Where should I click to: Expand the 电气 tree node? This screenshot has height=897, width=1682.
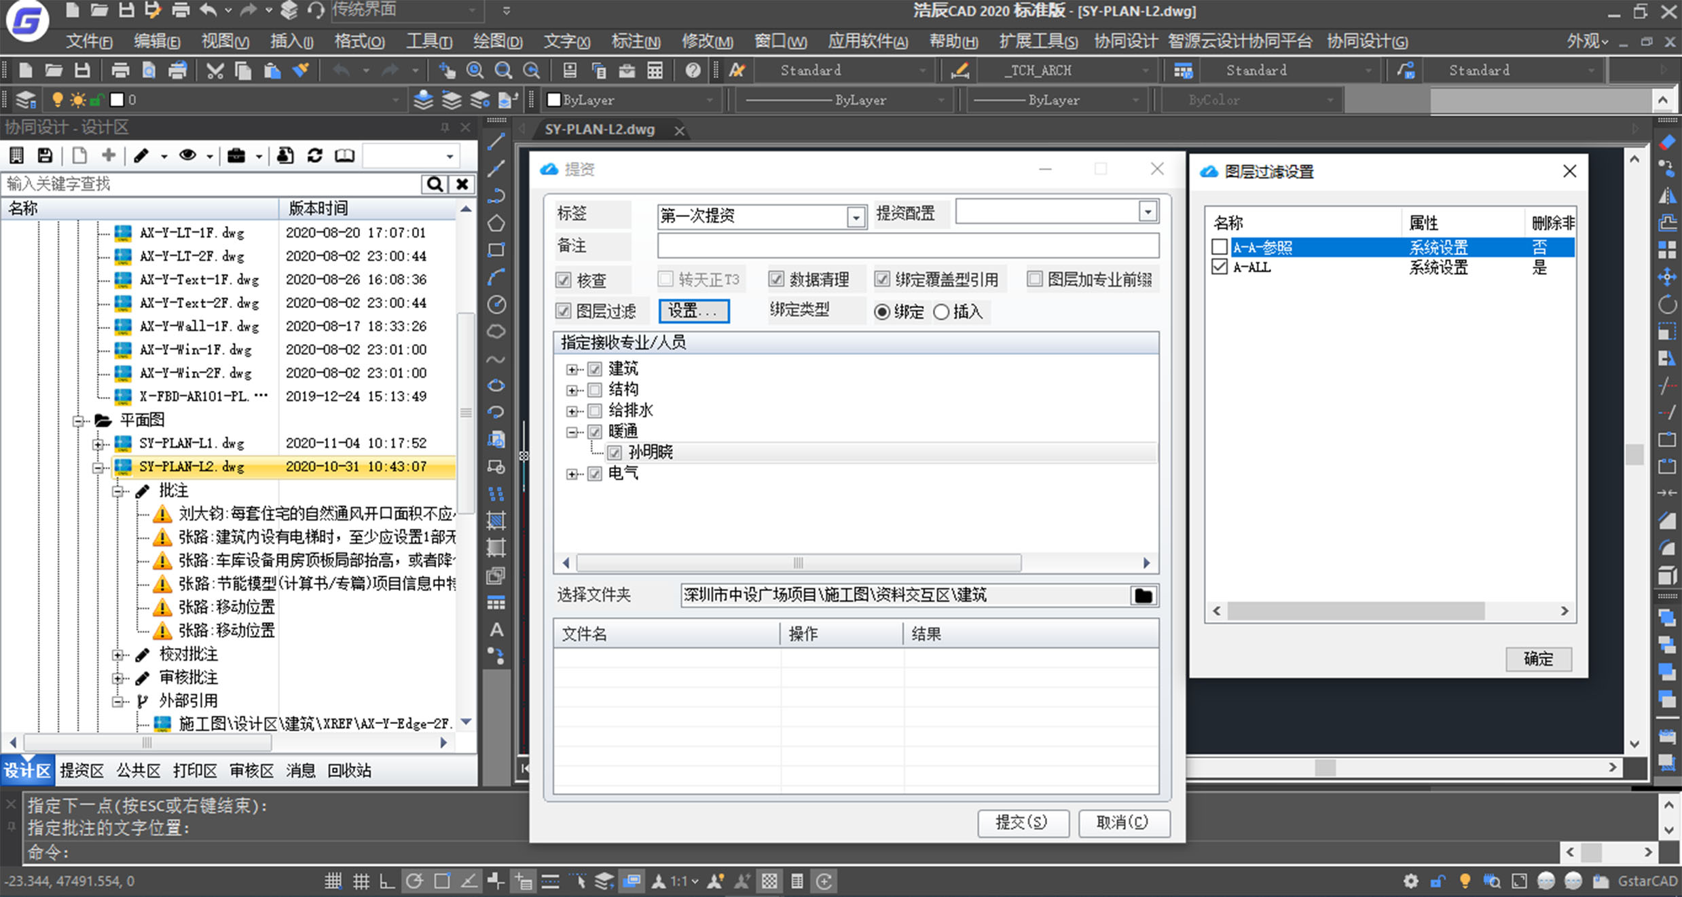pyautogui.click(x=572, y=474)
